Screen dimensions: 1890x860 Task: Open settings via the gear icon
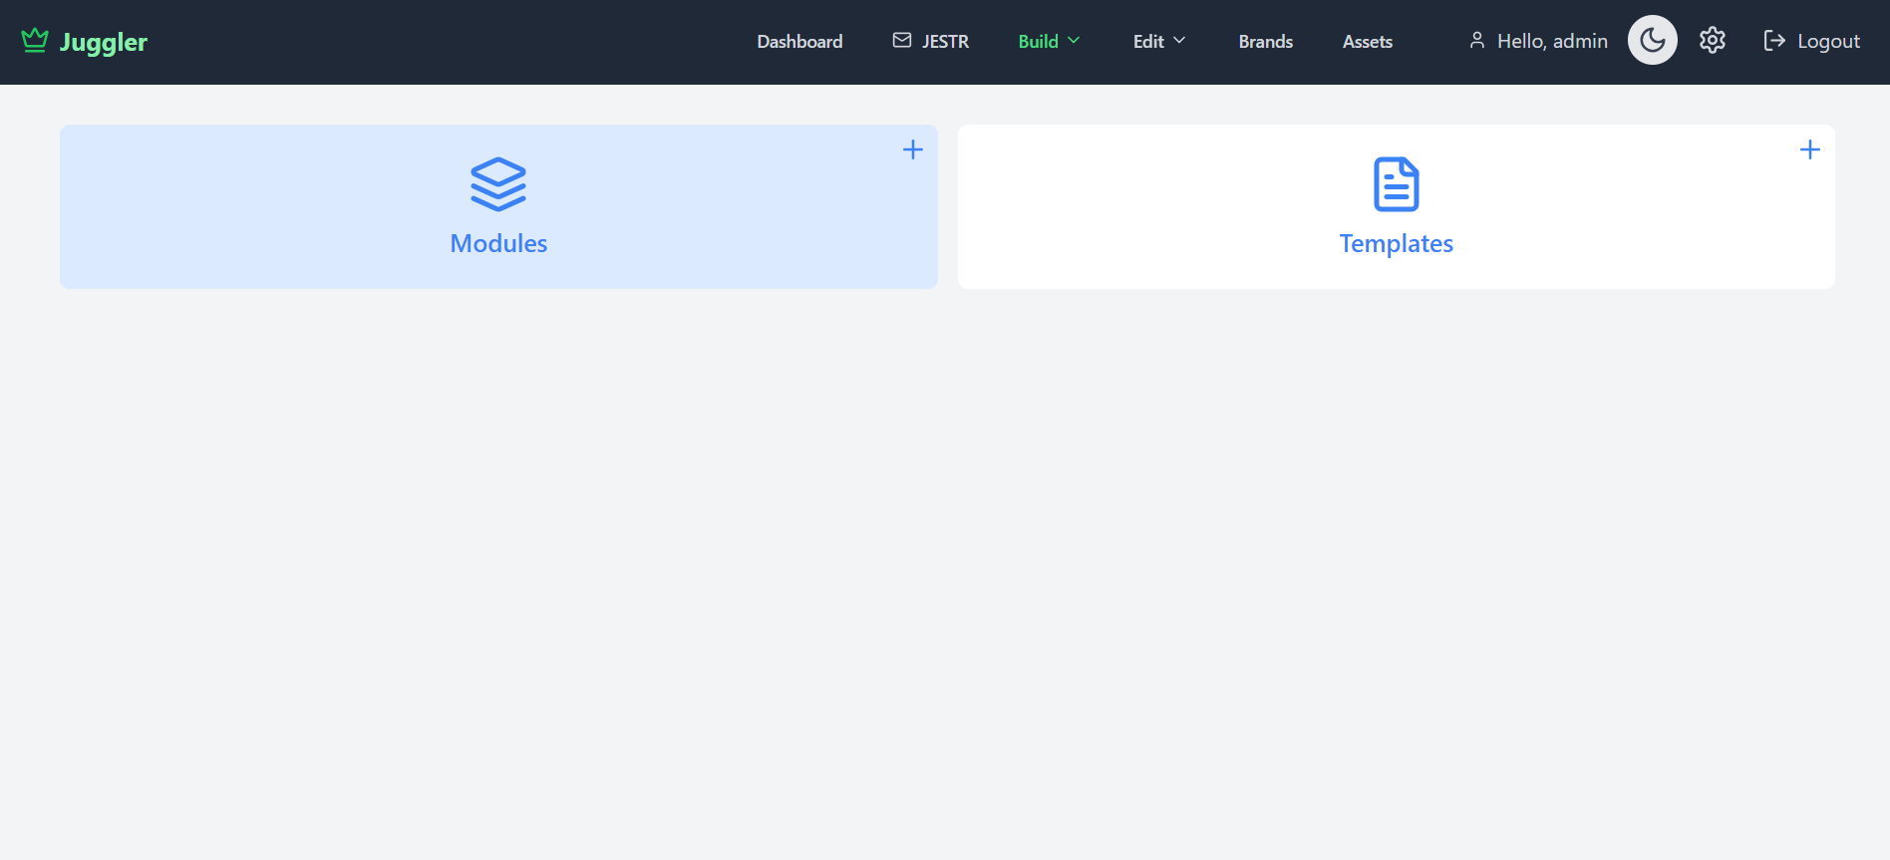[1713, 40]
